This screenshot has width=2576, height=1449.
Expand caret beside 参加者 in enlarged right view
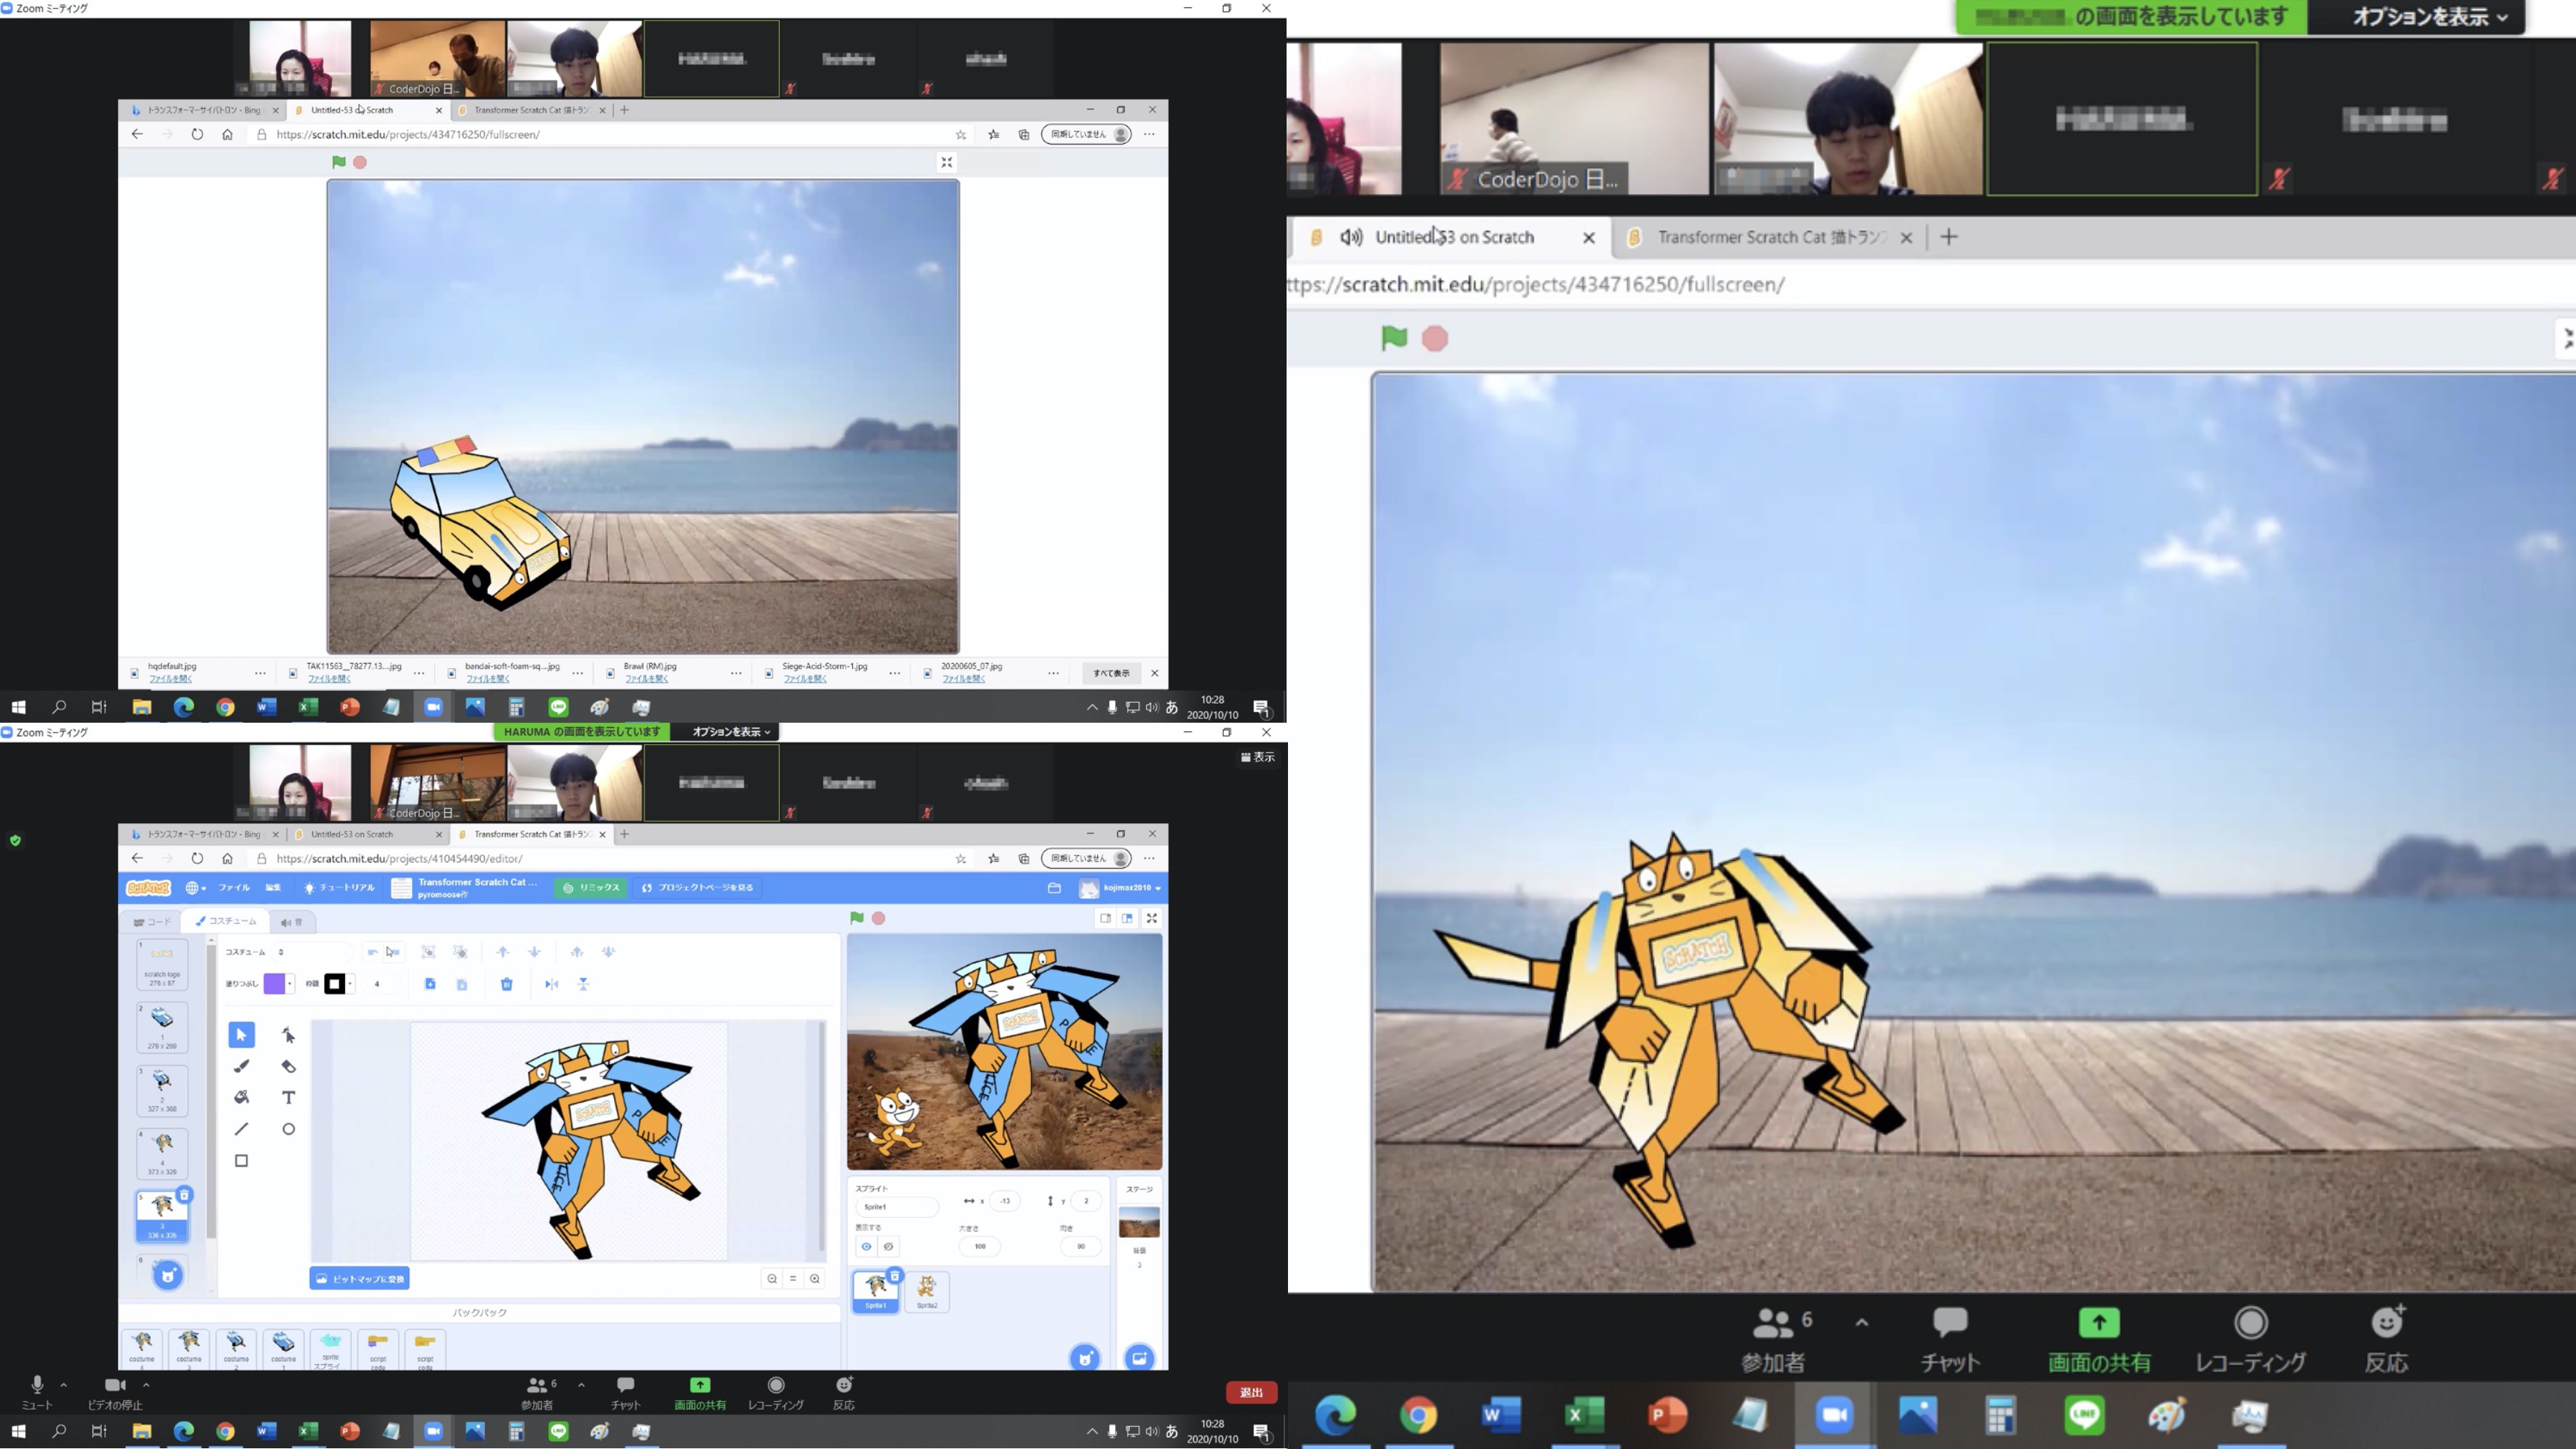pyautogui.click(x=1861, y=1322)
